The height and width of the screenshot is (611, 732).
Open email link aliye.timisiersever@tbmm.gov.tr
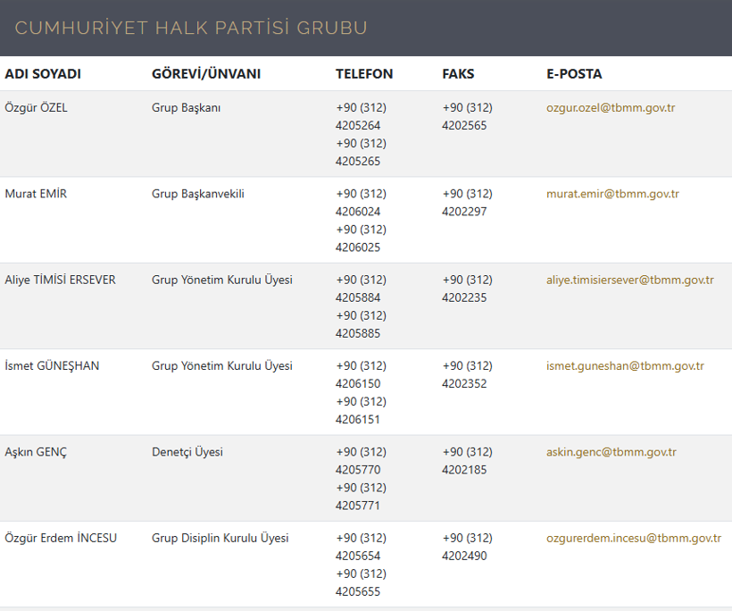click(629, 280)
